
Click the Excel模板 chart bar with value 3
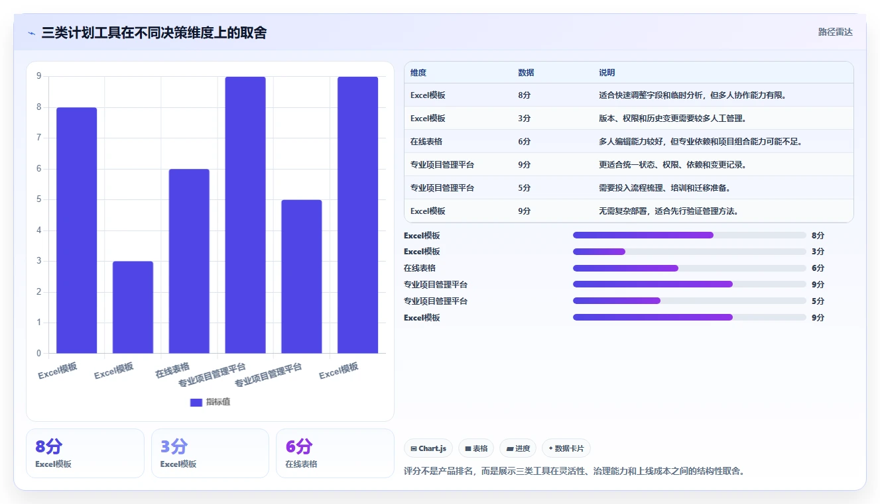pos(133,307)
